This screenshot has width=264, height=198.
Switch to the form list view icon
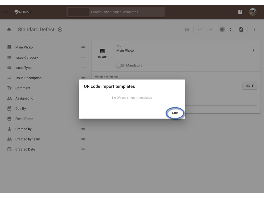(222, 30)
